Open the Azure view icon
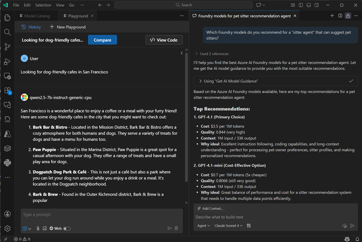The image size is (362, 242). coord(7,134)
